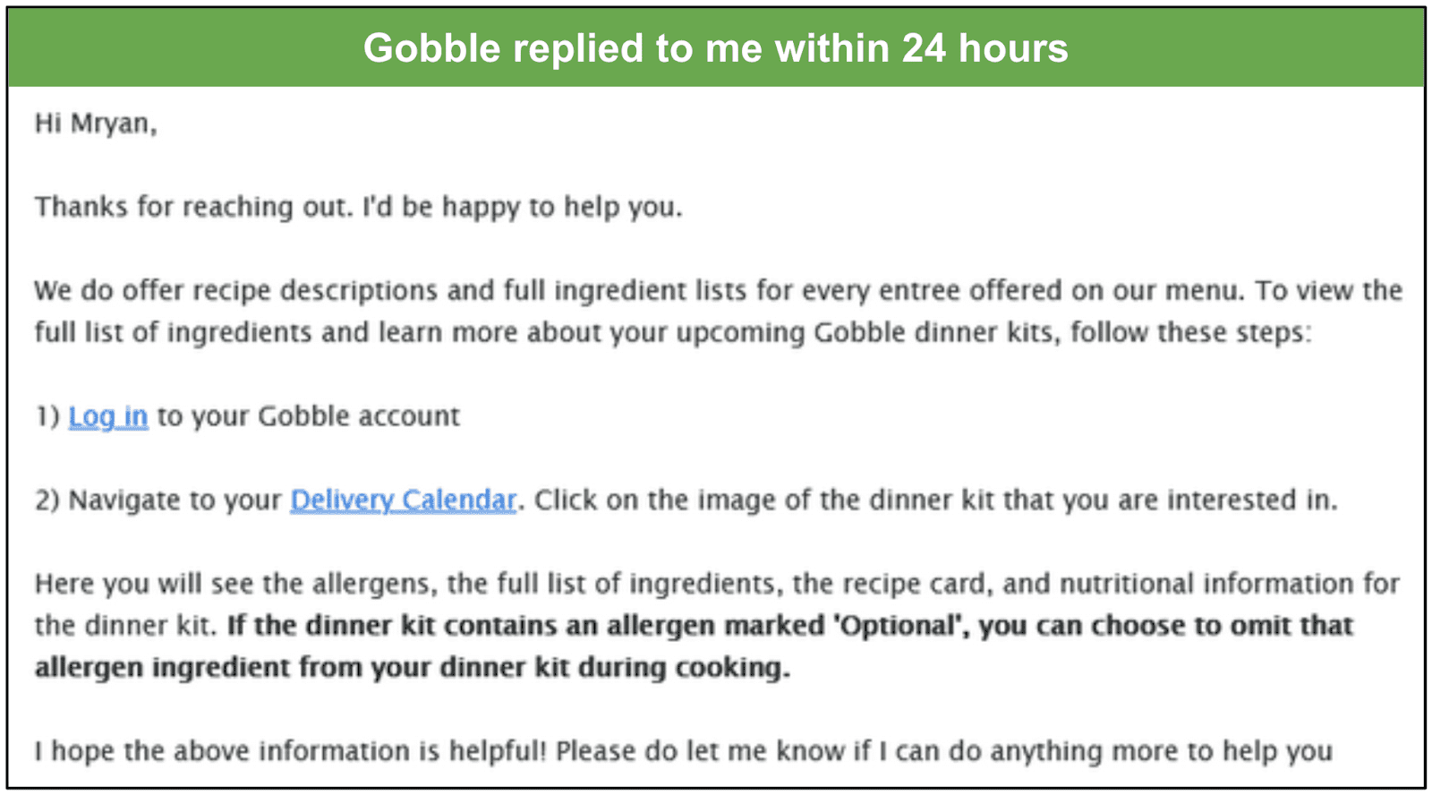
Task: Click step 2 'Navigate to your' text
Action: (175, 500)
